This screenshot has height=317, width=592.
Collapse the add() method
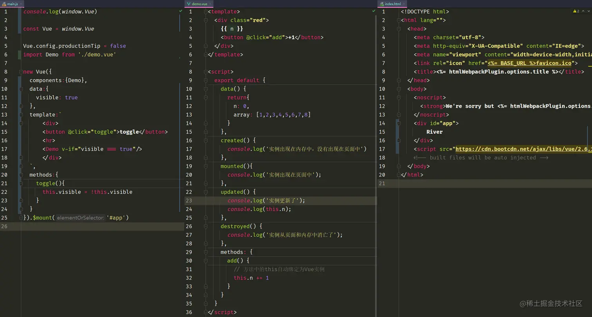click(x=206, y=261)
